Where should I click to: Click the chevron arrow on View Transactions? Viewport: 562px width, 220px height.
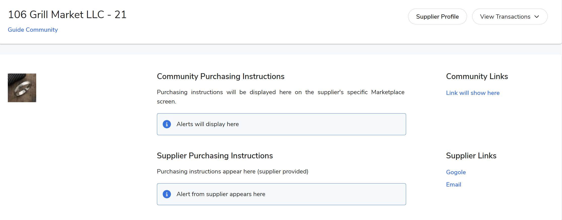(537, 17)
